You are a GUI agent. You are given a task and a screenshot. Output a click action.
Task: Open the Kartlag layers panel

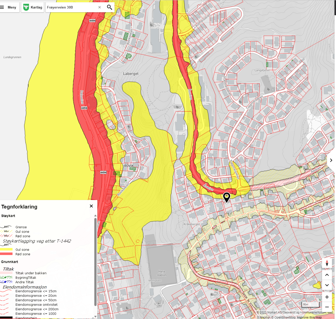[x=33, y=7]
